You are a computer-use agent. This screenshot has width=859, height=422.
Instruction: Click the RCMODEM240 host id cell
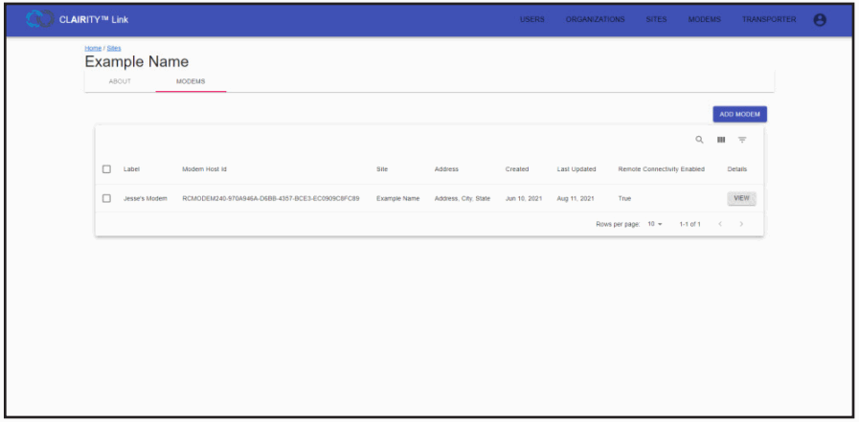point(271,198)
